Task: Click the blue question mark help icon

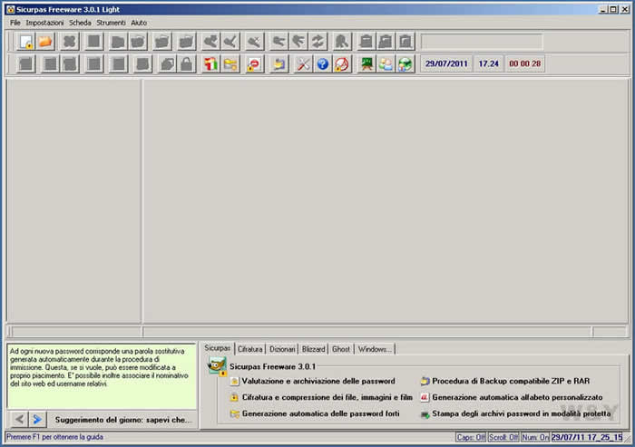Action: [322, 64]
